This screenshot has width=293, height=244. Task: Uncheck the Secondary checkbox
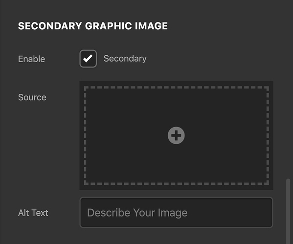coord(88,59)
